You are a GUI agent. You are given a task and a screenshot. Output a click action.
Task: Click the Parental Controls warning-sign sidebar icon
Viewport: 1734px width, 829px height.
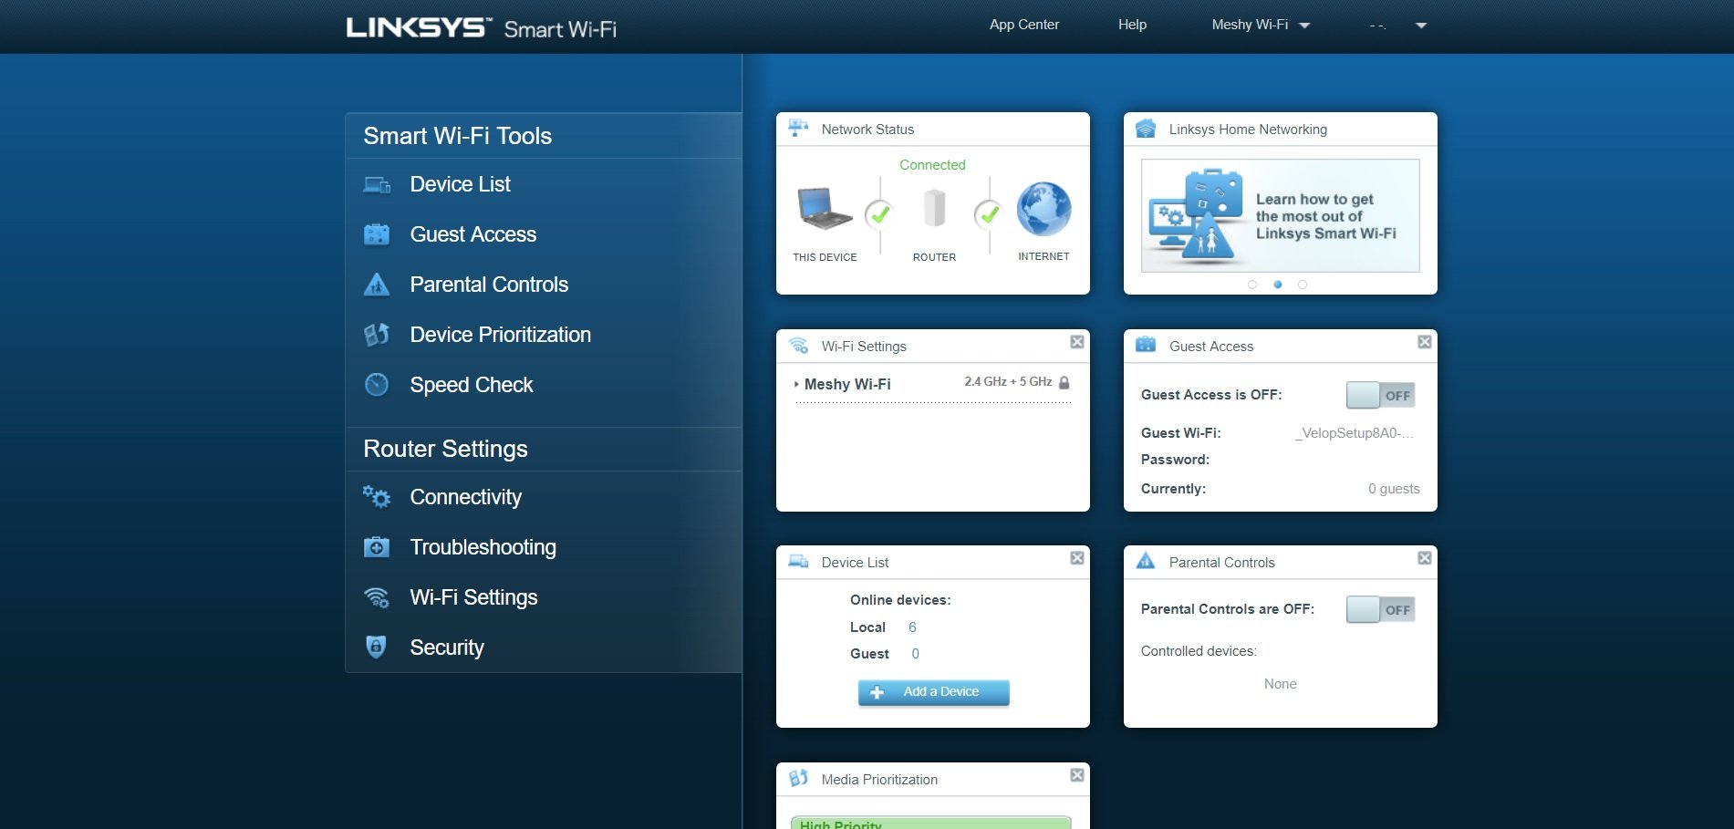point(377,285)
